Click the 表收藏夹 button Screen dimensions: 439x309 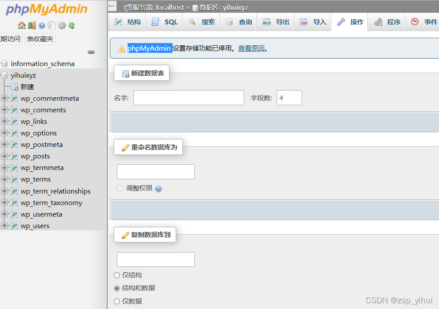[40, 39]
